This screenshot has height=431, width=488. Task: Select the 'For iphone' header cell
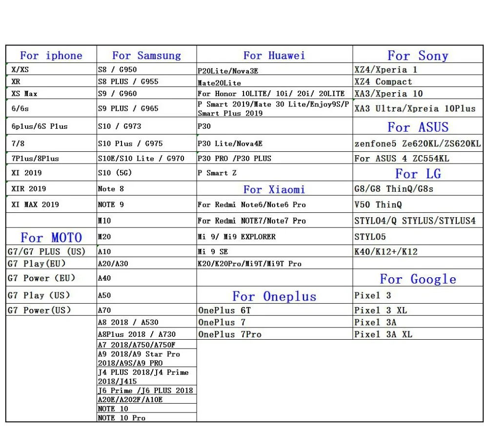click(x=51, y=55)
